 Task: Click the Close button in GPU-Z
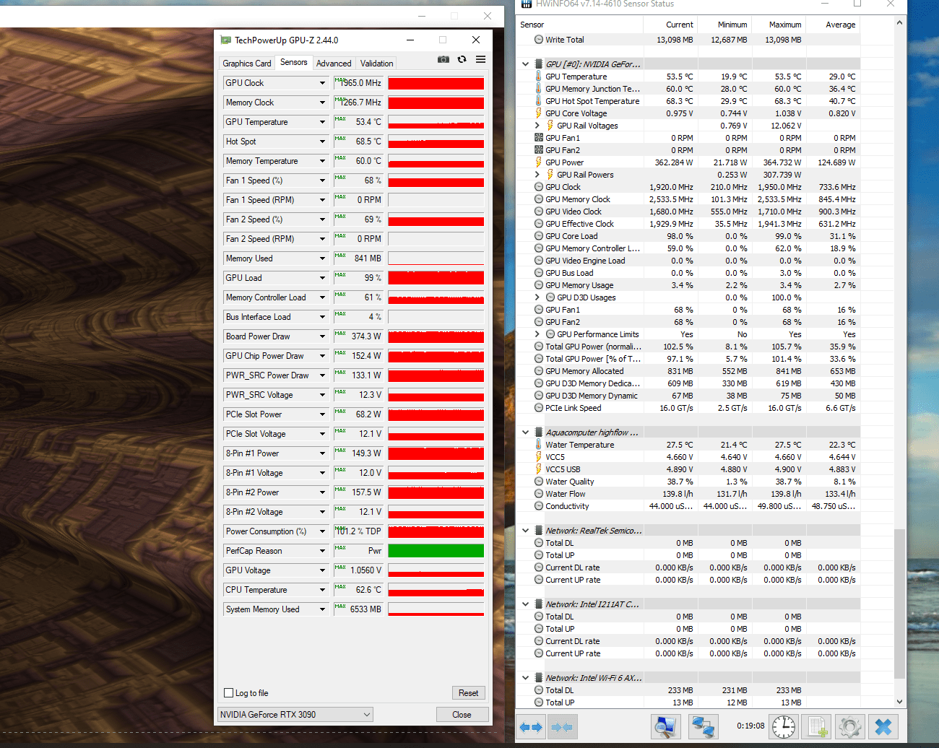tap(462, 715)
